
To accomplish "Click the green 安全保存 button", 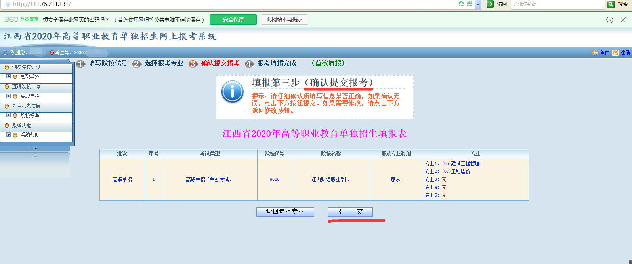I will click(x=233, y=19).
